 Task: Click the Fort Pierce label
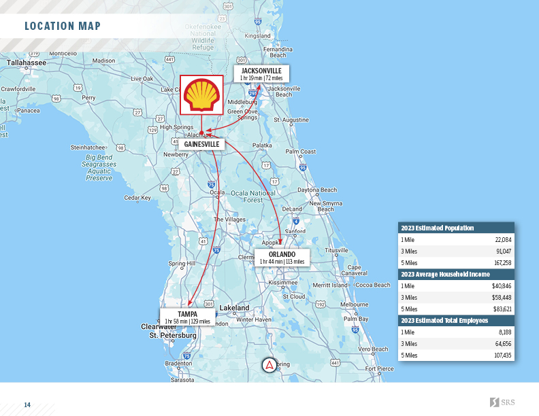(x=380, y=368)
